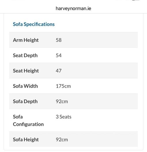Viewport: 147px width, 152px height.
Task: Click the Arm Height value 58
Action: point(59,40)
